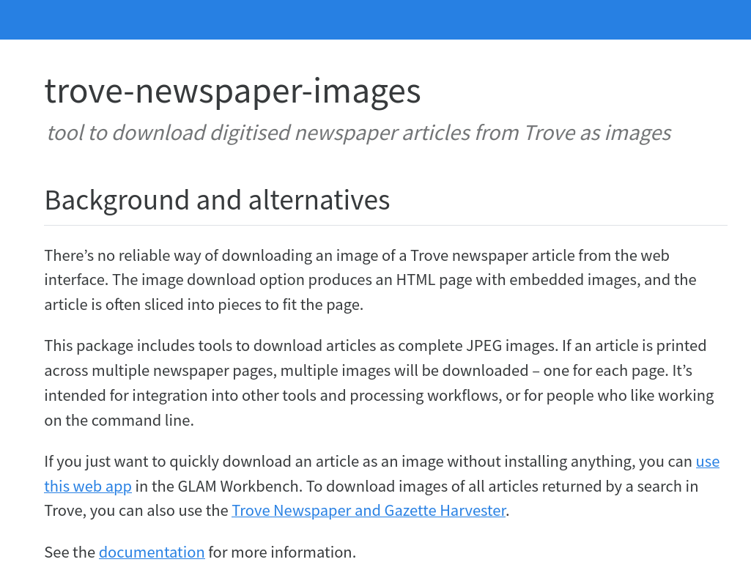Click the trove-newspaper-images page title
Viewport: 751px width, 584px height.
(x=233, y=91)
